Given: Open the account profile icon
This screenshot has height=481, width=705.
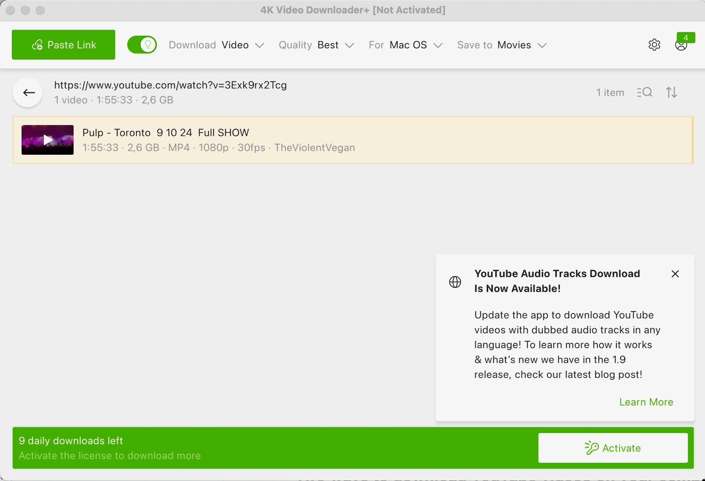Looking at the screenshot, I should click(681, 46).
